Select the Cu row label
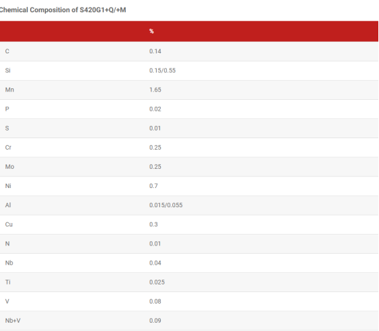Screen dimensions: 379x331 tap(9, 224)
